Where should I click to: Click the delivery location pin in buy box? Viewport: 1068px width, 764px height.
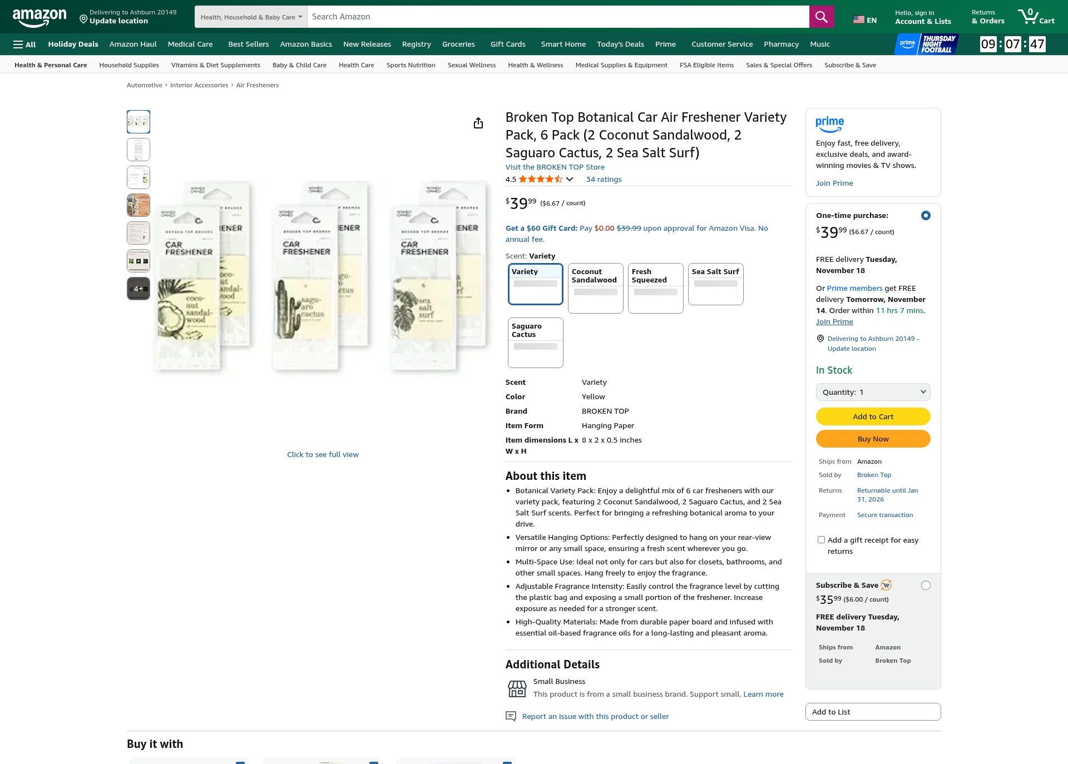click(820, 339)
